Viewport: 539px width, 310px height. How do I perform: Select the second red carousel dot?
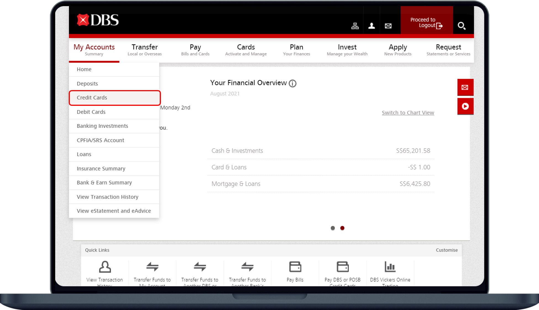click(342, 228)
